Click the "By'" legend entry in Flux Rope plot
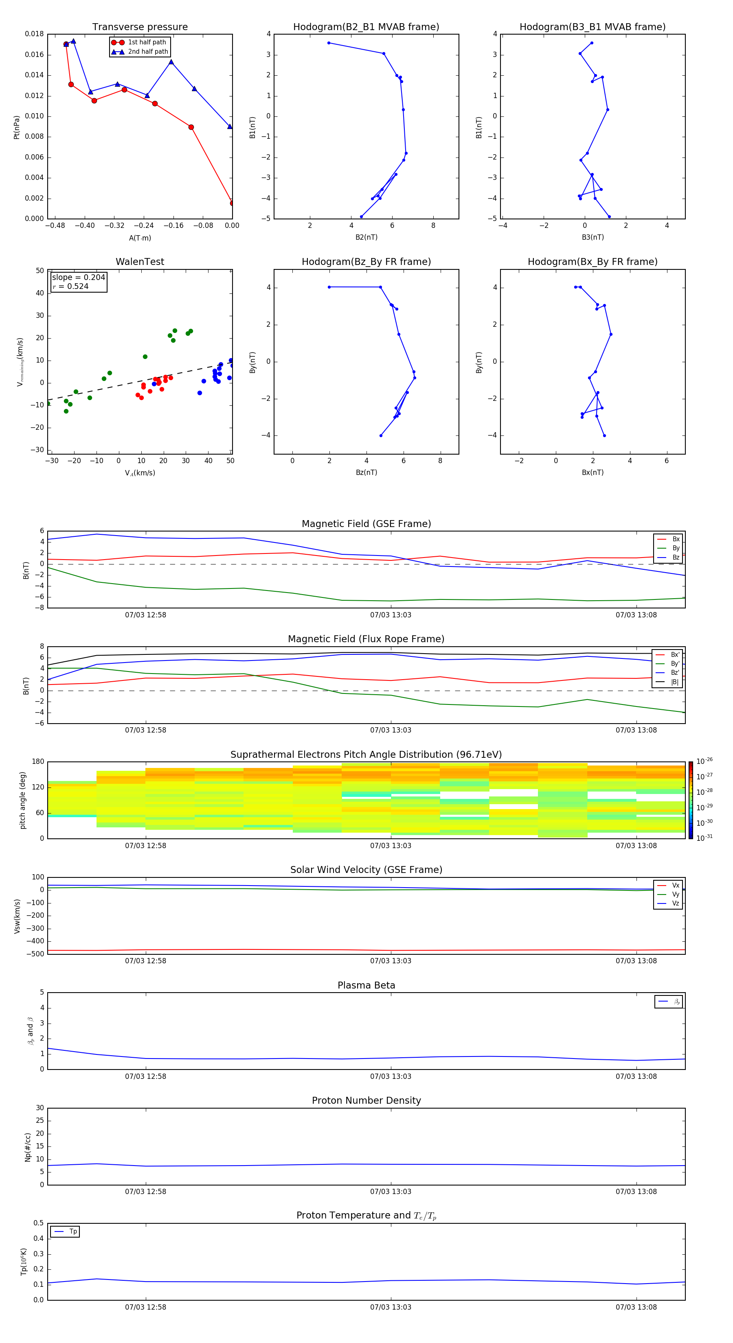The image size is (733, 1343). click(x=667, y=664)
